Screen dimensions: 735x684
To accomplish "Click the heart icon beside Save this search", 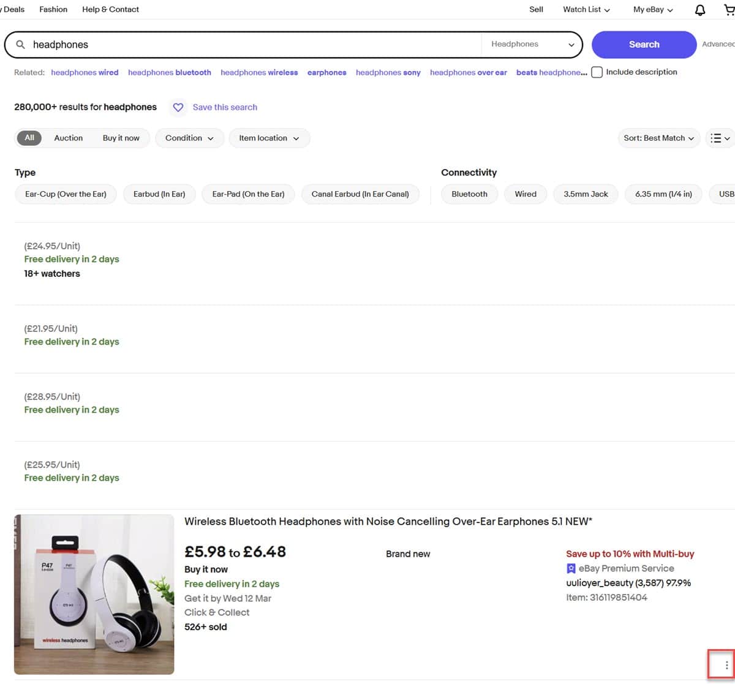I will coord(178,107).
